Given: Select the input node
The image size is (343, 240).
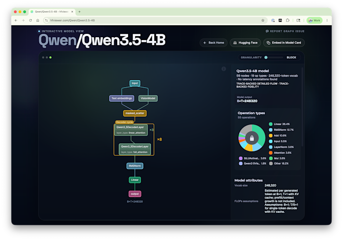Looking at the screenshot, I should (135, 83).
